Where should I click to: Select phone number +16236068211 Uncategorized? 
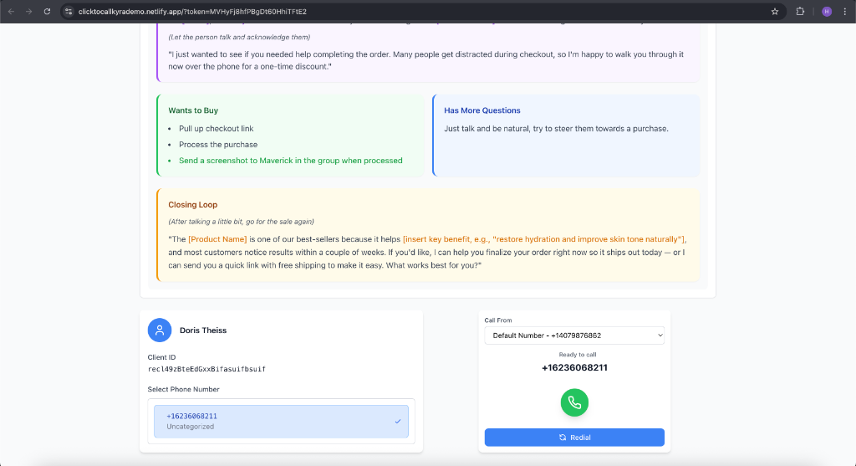coord(281,421)
